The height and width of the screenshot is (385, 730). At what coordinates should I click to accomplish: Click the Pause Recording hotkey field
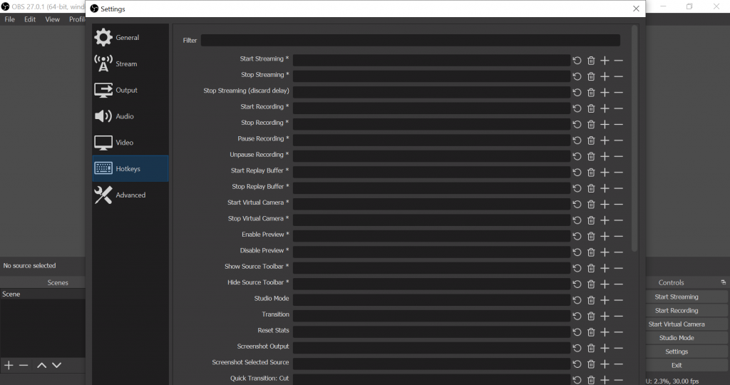(431, 140)
